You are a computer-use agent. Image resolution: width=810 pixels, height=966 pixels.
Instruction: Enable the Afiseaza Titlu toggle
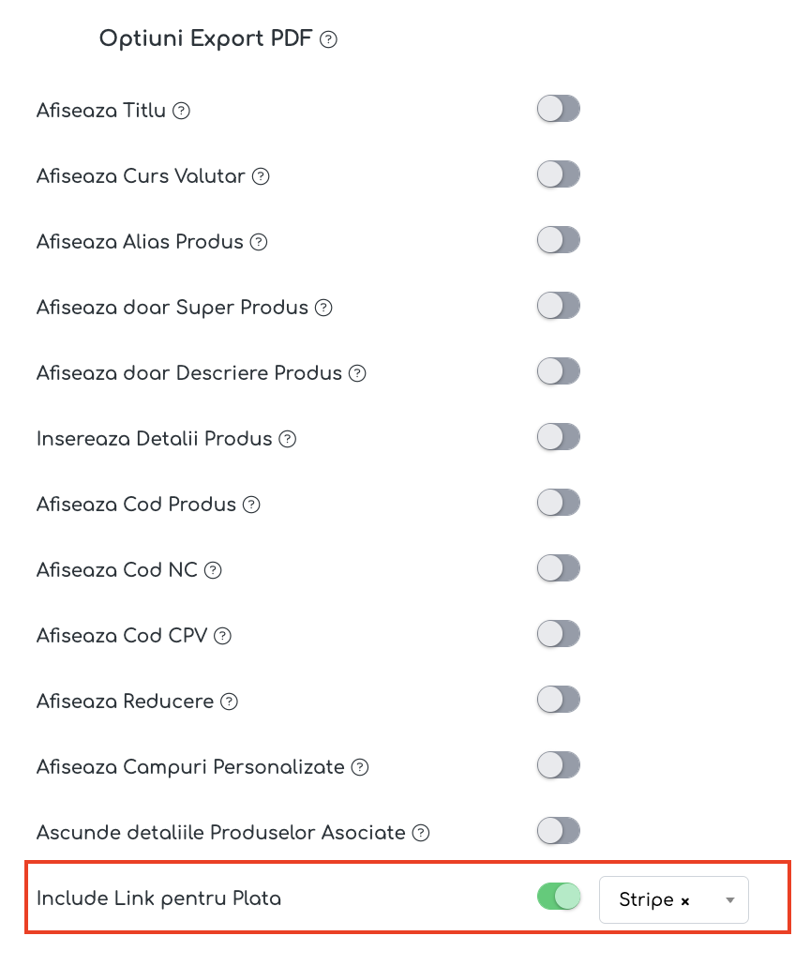(559, 109)
